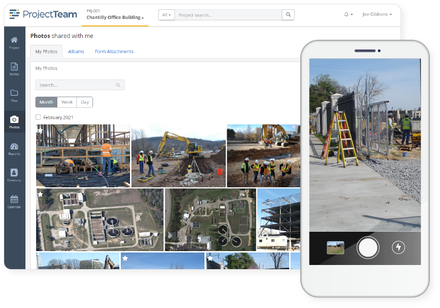Viewport: 440px width, 308px height.
Task: Click the project search button
Action: point(288,14)
